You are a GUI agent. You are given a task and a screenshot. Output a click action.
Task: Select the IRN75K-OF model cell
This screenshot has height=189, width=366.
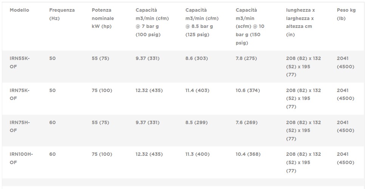pos(20,94)
